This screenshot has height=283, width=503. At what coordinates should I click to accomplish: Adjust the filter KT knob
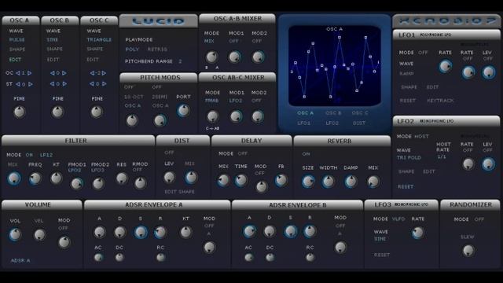click(x=56, y=178)
